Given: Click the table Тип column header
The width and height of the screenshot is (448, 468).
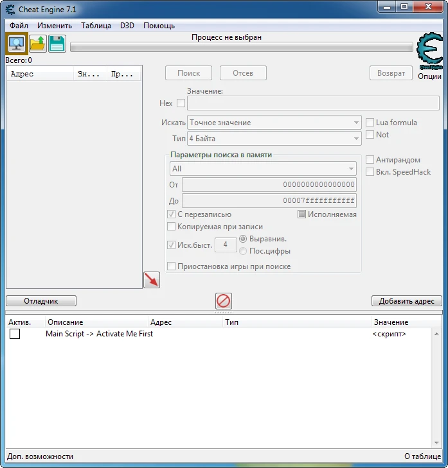Looking at the screenshot, I should point(297,322).
